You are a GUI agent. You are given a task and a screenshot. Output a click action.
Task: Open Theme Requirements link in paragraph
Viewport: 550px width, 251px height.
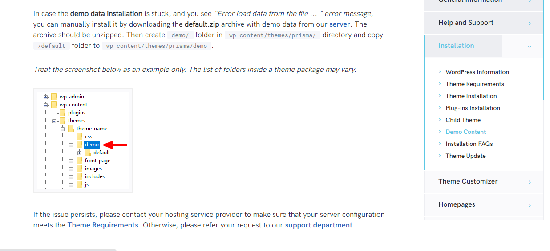click(103, 225)
